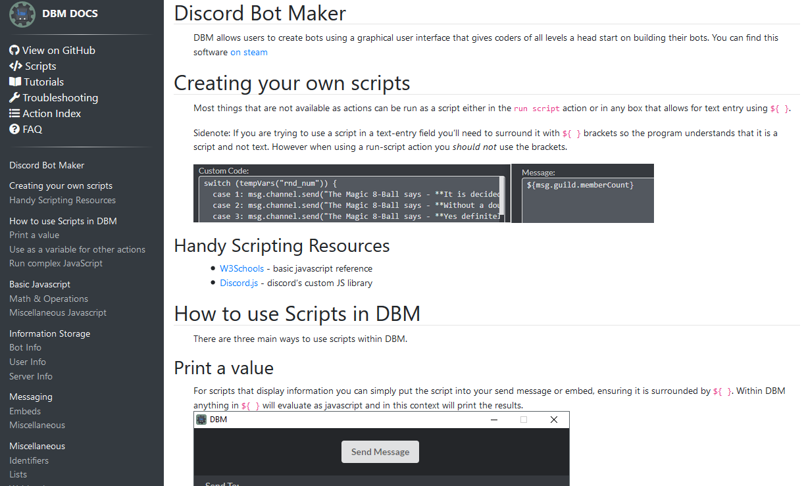Select Identifiers in sidebar
804x486 pixels.
coord(29,460)
